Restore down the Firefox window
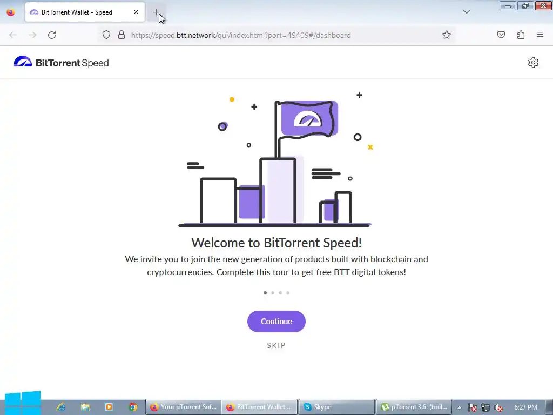Image resolution: width=553 pixels, height=415 pixels. coord(525,6)
